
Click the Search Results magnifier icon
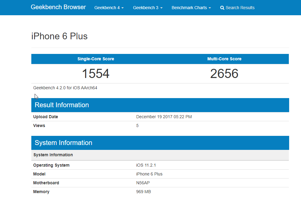point(222,8)
